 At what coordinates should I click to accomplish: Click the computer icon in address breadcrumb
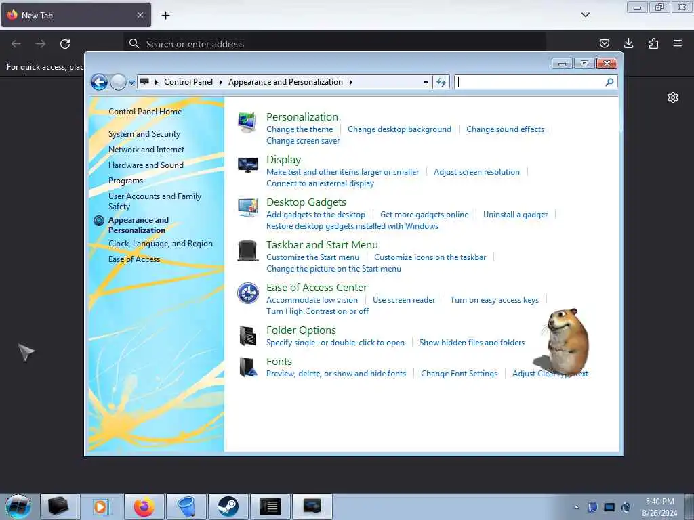[x=144, y=81]
